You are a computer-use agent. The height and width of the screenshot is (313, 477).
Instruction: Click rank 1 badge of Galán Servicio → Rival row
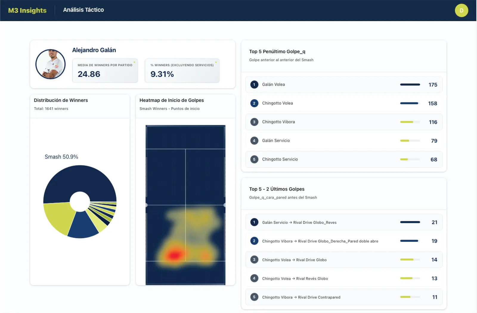254,222
